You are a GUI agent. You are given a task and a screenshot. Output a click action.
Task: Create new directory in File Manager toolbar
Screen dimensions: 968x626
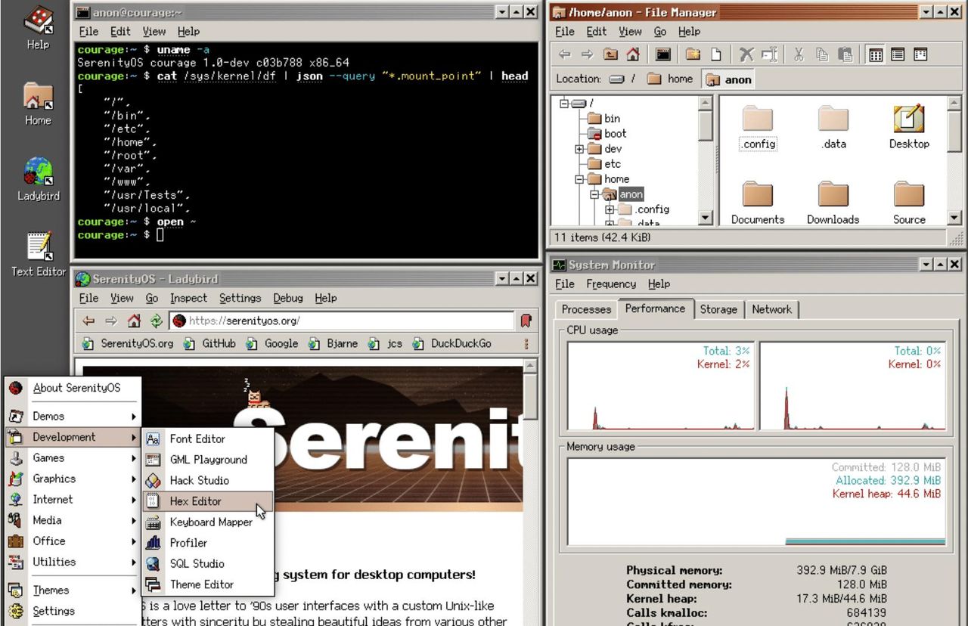click(693, 54)
